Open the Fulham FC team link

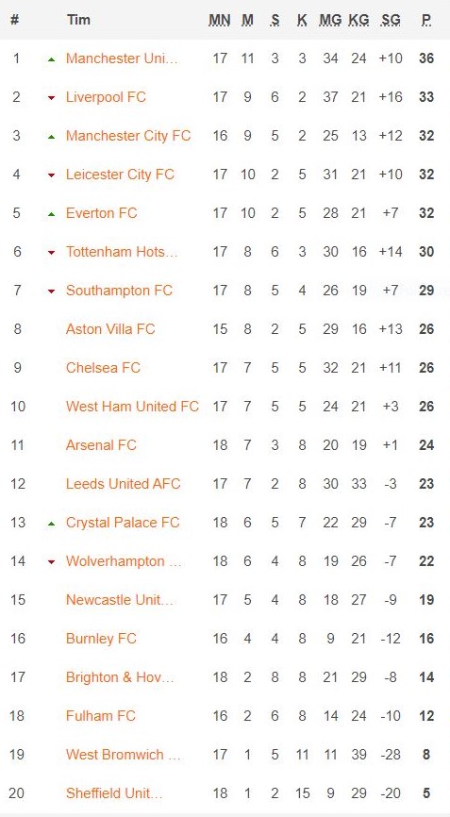click(x=101, y=715)
